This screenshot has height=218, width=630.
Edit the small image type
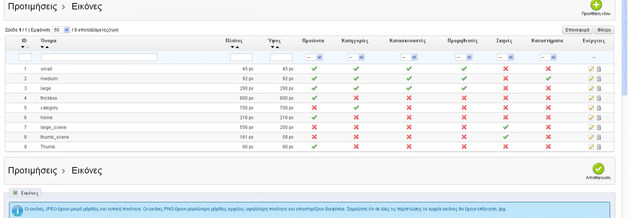[591, 69]
